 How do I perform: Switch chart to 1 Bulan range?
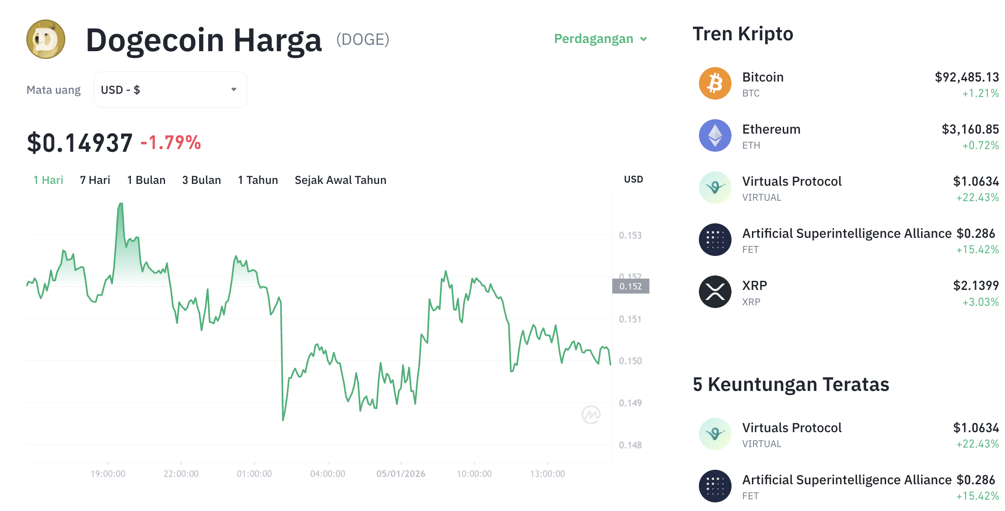[x=146, y=180]
